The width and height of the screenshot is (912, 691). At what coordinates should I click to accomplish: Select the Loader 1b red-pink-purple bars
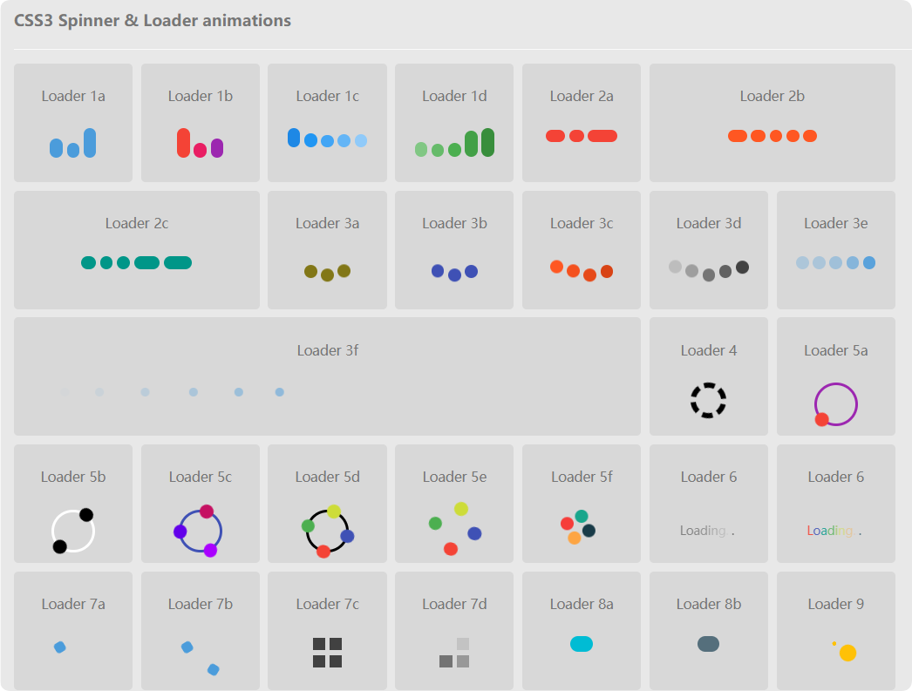click(200, 143)
